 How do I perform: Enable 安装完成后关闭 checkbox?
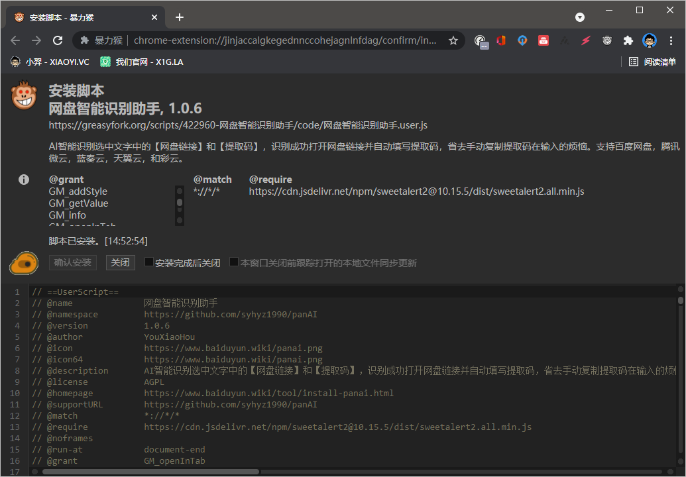149,262
